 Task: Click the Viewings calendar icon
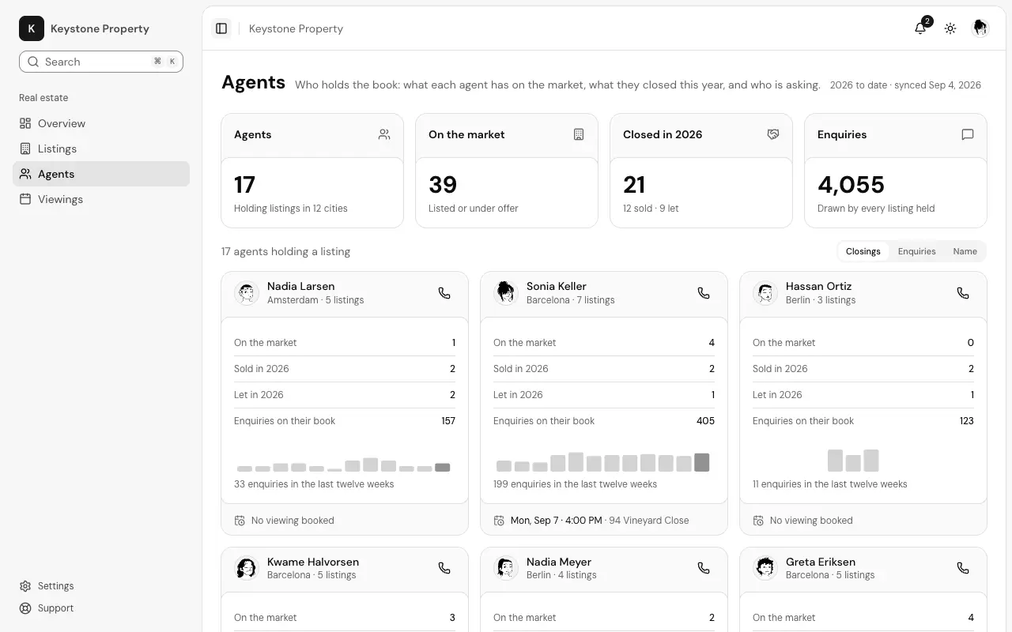[25, 199]
